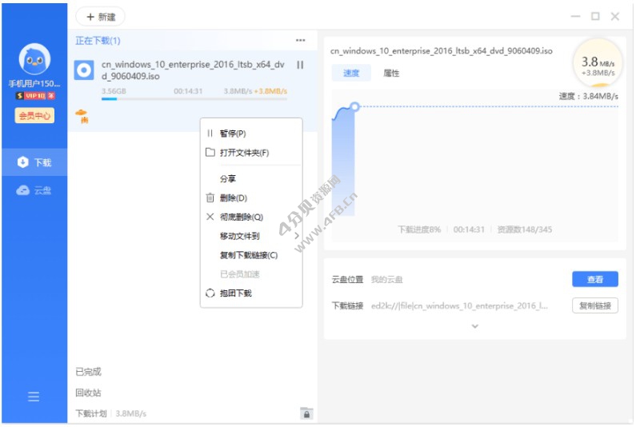
Task: Create a new task with 新建
Action: pos(101,17)
